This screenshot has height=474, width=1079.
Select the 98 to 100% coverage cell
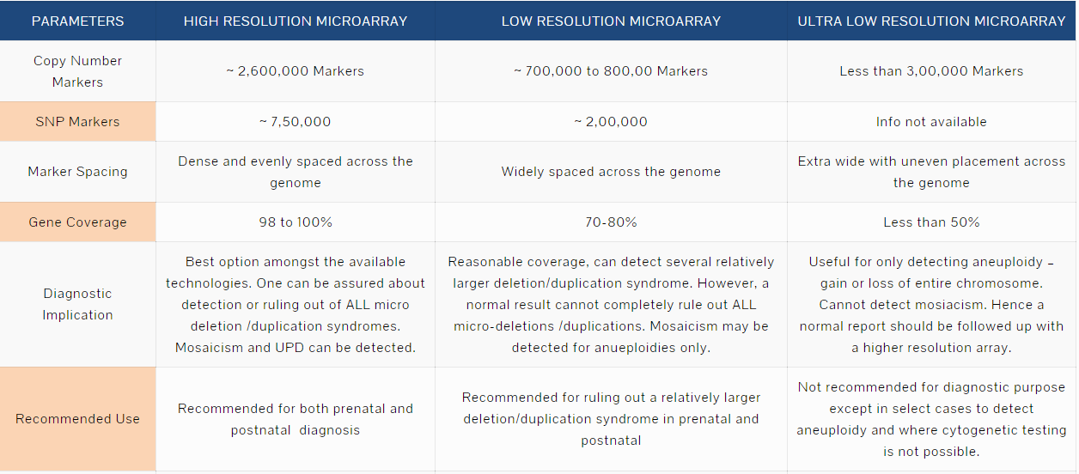(296, 222)
